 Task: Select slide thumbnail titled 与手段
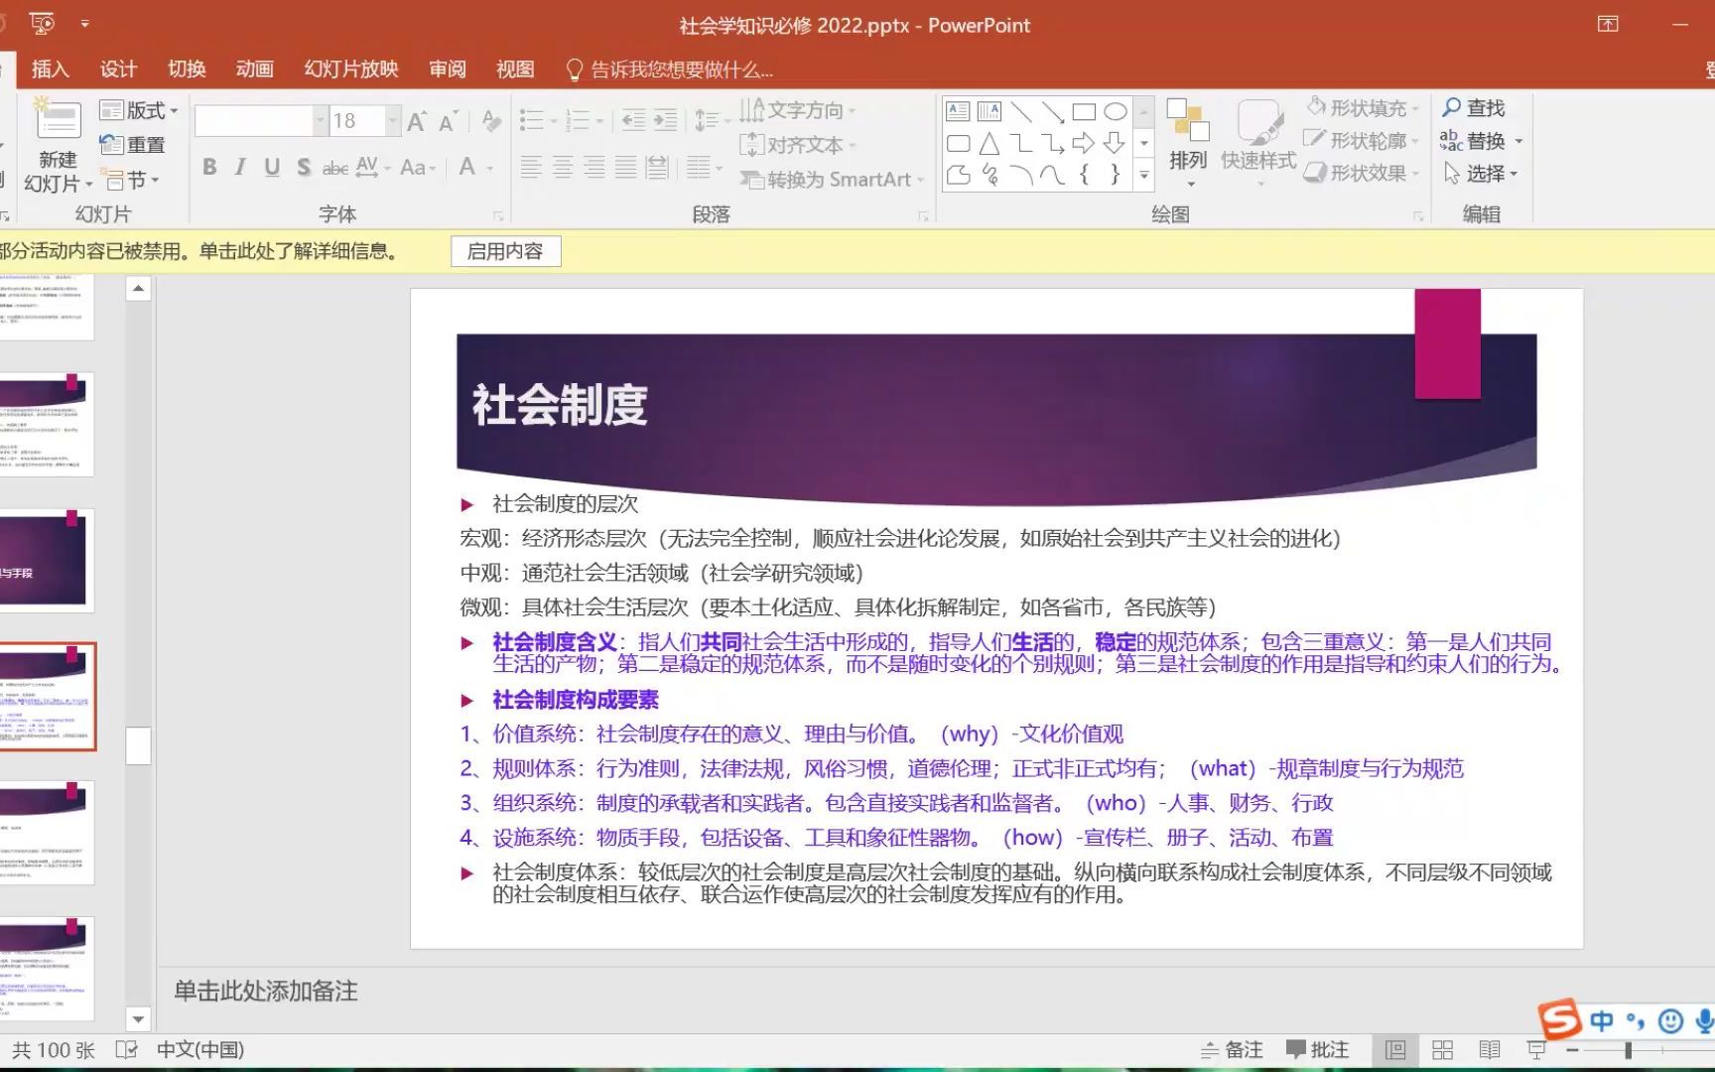tap(47, 560)
